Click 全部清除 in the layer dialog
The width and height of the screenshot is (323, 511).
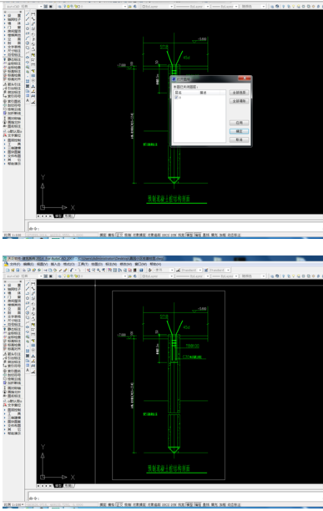[x=239, y=101]
